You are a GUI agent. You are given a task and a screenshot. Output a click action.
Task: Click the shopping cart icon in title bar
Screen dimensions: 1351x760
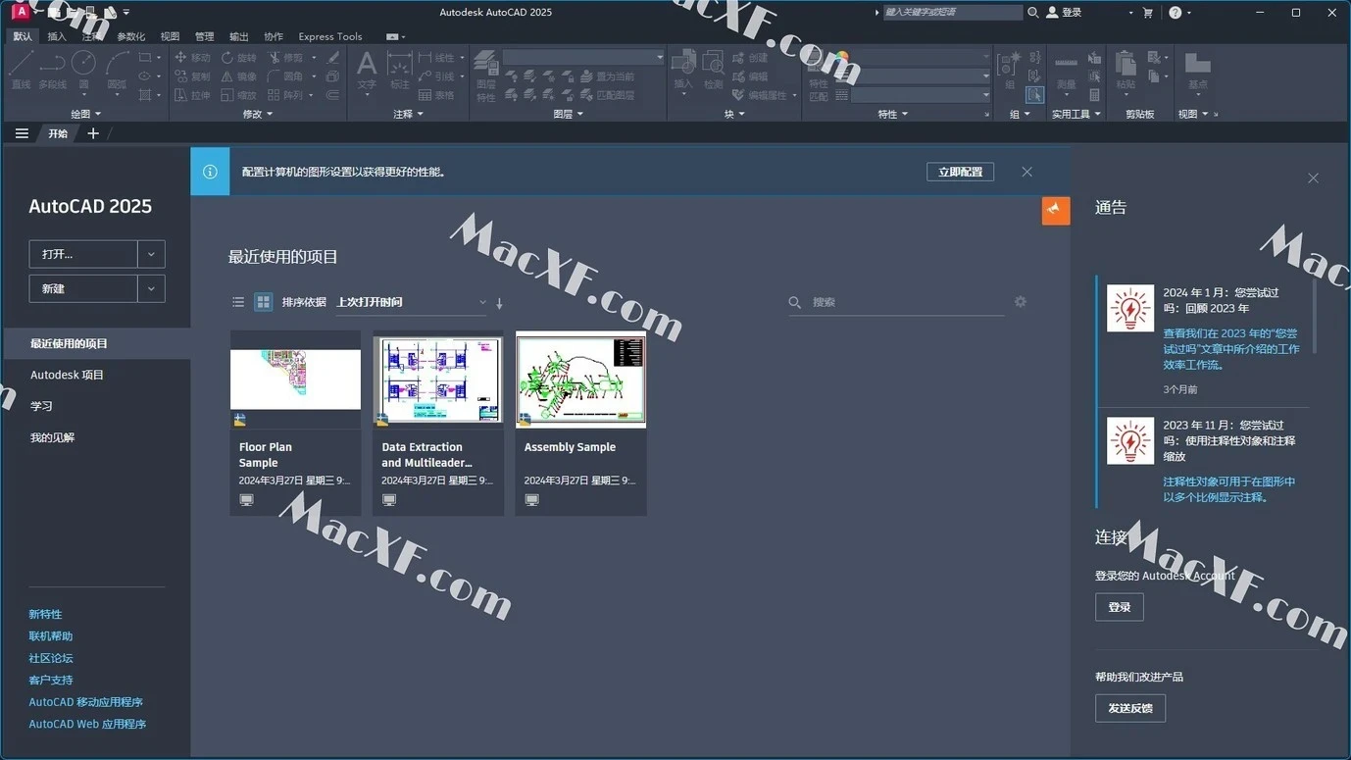(1148, 13)
